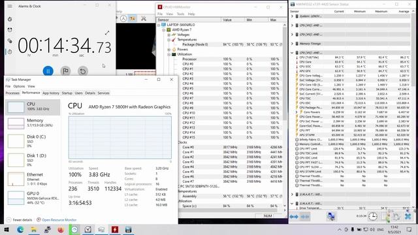Open HWMonitor from taskbar
The image size is (418, 235).
pyautogui.click(x=115, y=230)
